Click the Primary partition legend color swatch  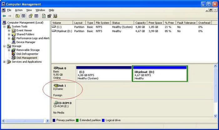coord(54,120)
